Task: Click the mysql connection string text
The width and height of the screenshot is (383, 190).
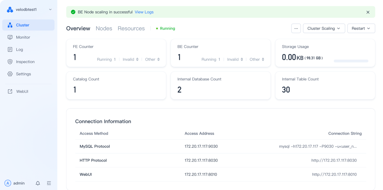Action: (318, 146)
